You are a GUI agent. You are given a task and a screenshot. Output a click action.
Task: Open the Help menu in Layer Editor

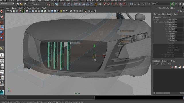click(170, 64)
